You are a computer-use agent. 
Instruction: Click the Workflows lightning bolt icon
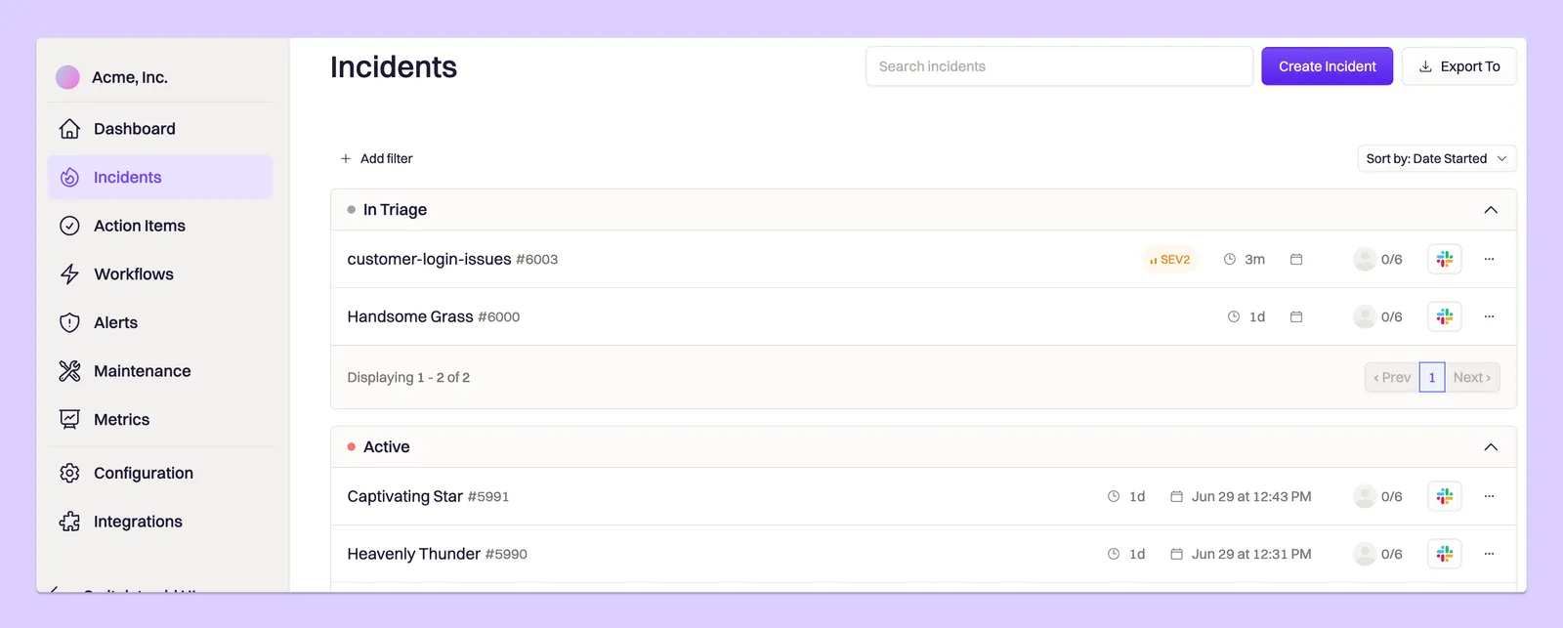coord(69,274)
